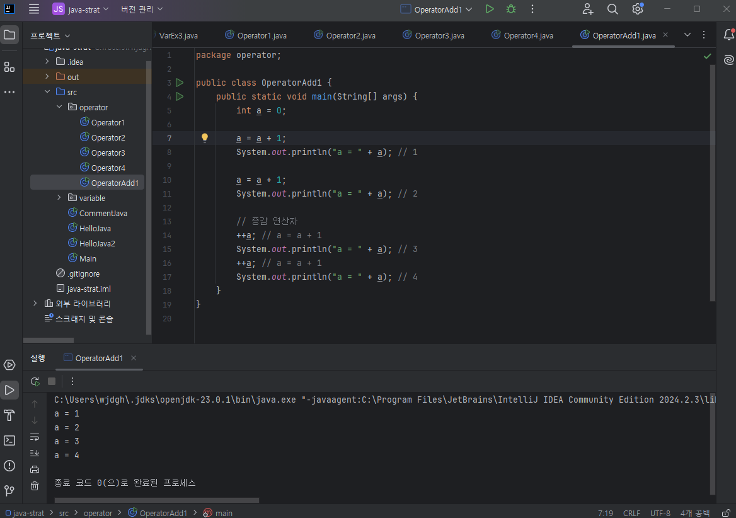Rerun OperatorAdd1 in the Run panel

[35, 381]
